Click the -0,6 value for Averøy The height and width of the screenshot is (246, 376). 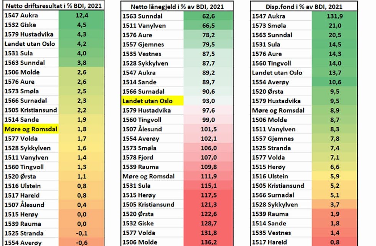coord(81,242)
